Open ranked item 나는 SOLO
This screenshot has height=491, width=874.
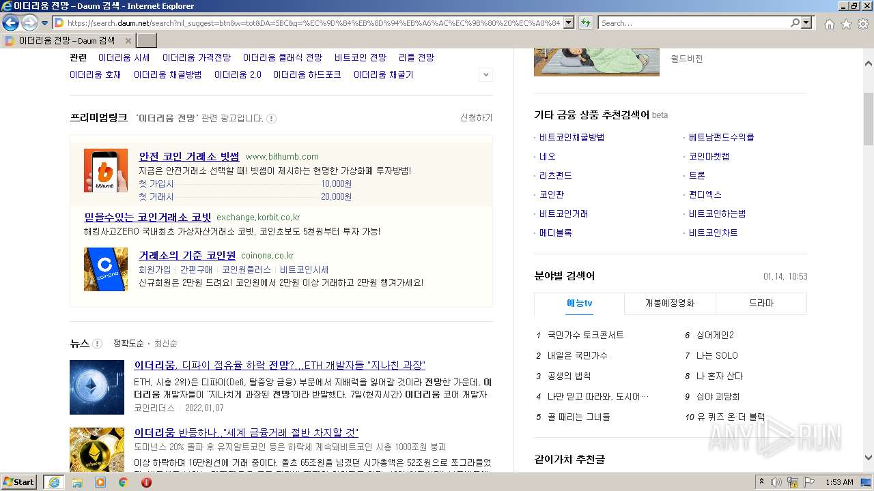click(717, 355)
